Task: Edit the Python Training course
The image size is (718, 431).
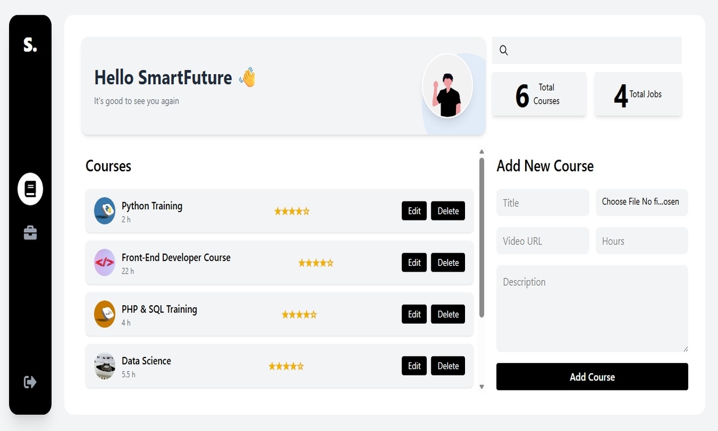Action: [x=414, y=211]
